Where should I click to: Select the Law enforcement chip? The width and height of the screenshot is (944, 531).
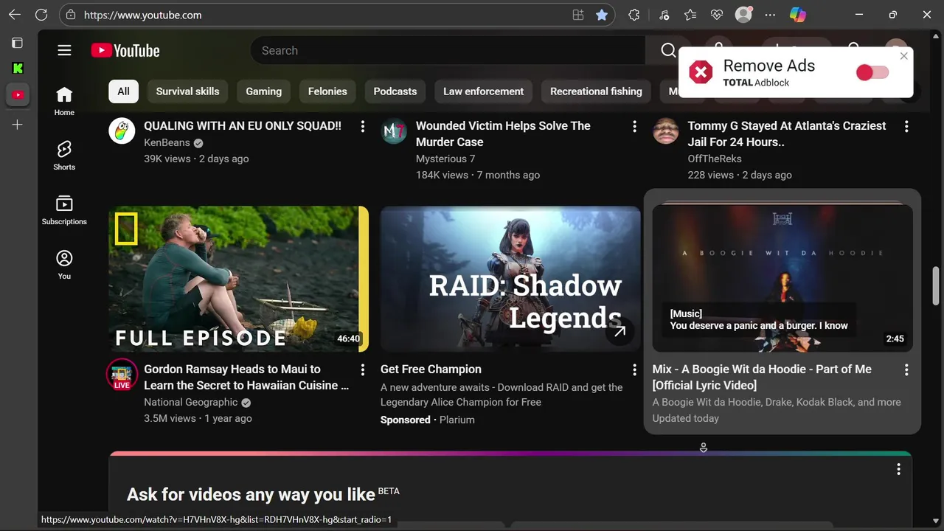pos(483,91)
